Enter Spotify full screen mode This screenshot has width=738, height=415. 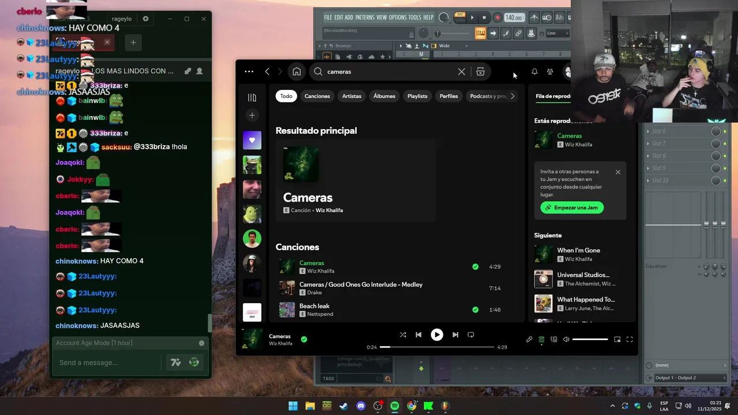tap(630, 339)
